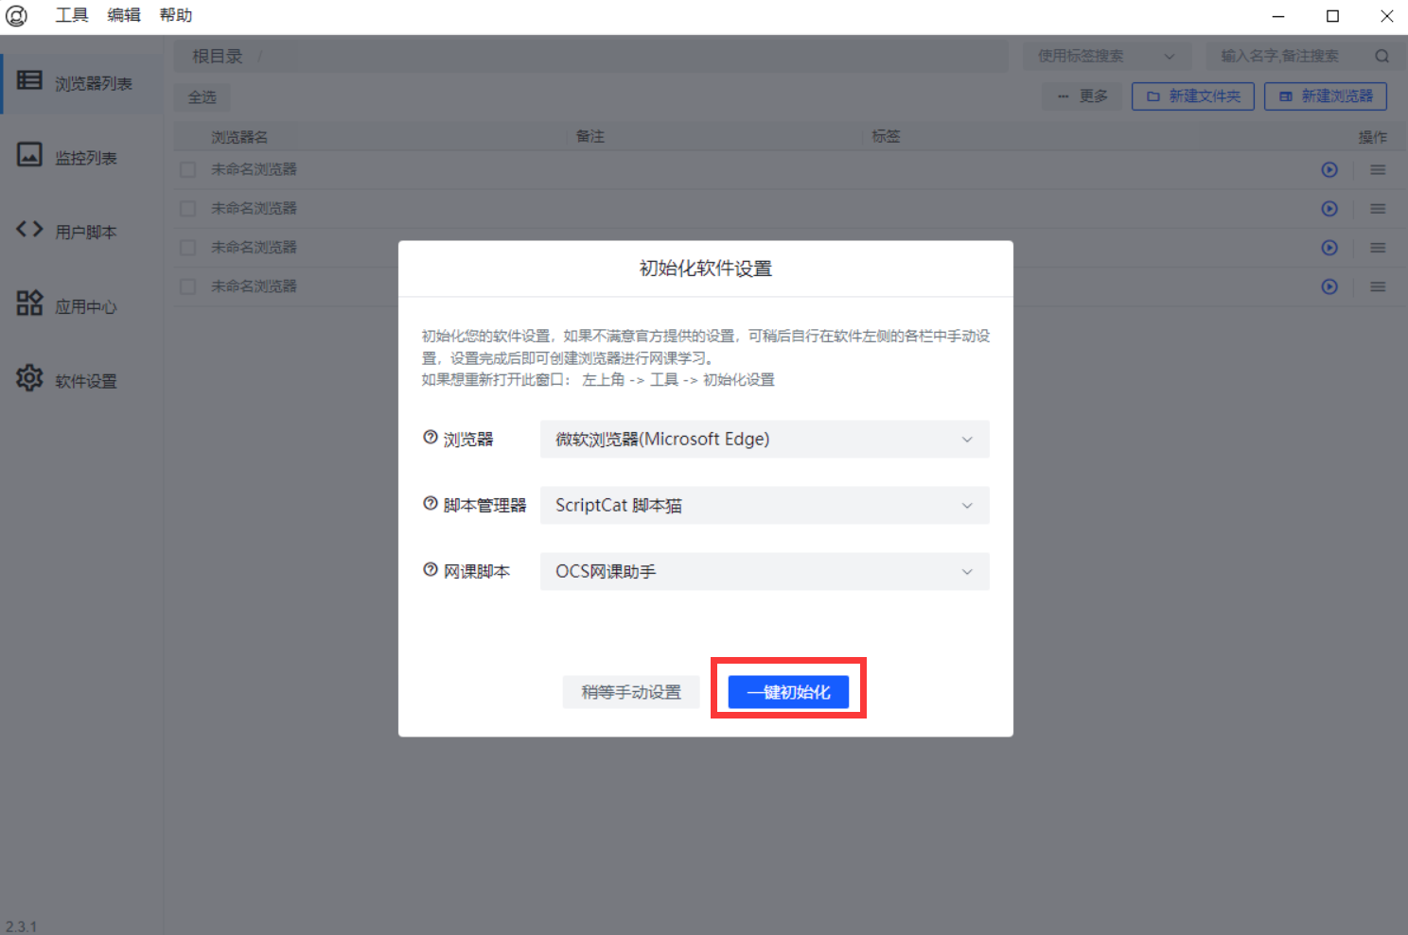Open the OCS网课助手 script dropdown
The width and height of the screenshot is (1408, 935).
tap(765, 571)
